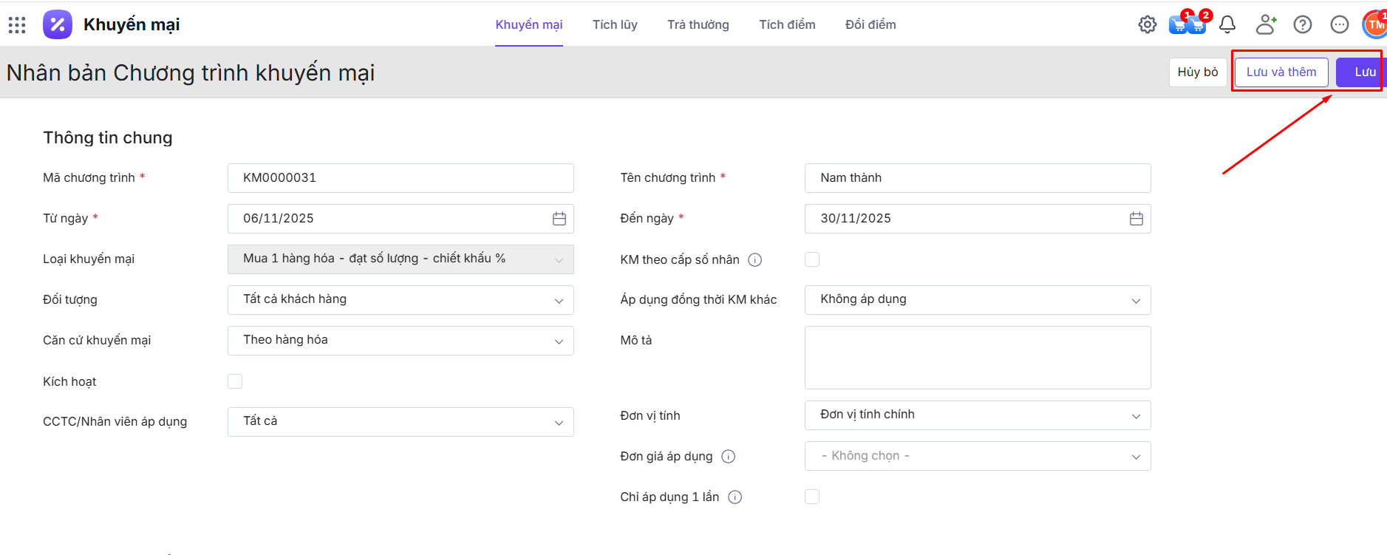Open calendar picker for Từ ngày
The height and width of the screenshot is (555, 1387).
pos(559,219)
